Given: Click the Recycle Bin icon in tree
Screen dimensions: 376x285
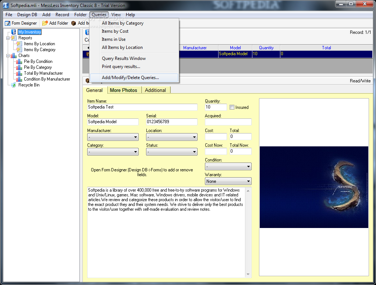Looking at the screenshot, I should (14, 85).
